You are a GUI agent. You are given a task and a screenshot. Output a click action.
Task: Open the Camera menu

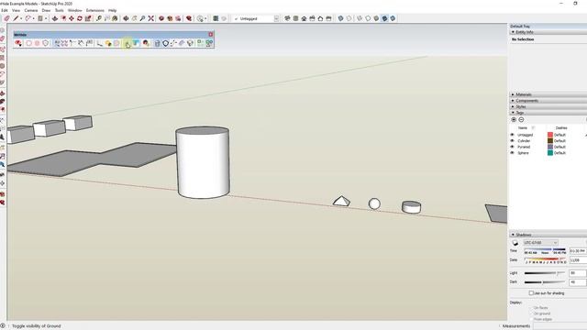click(x=31, y=10)
